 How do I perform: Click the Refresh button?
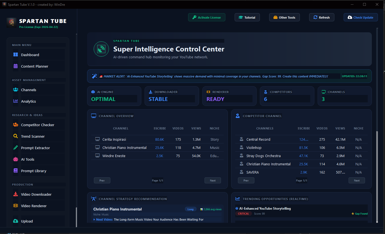(321, 17)
